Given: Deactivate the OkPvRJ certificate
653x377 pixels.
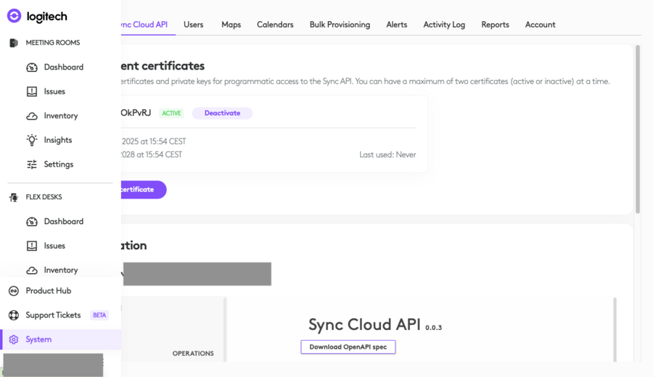Looking at the screenshot, I should coord(223,113).
